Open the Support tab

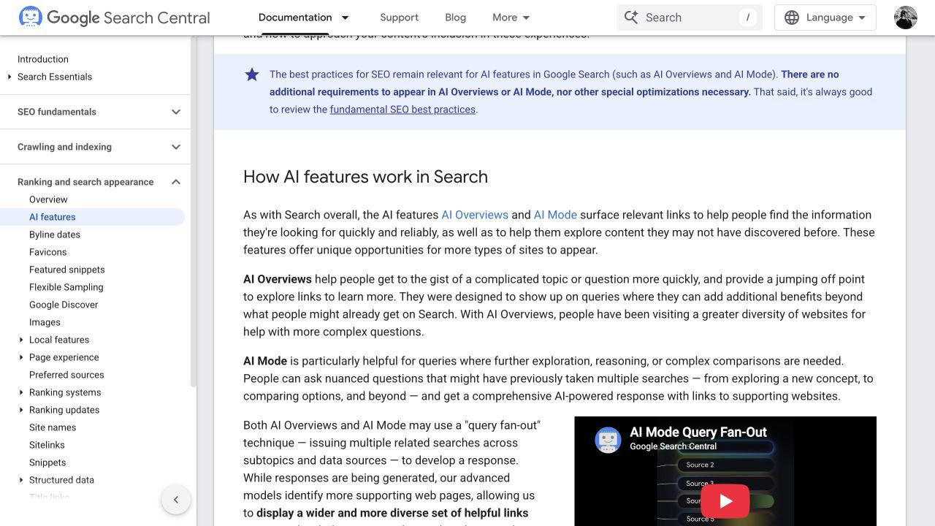(399, 18)
